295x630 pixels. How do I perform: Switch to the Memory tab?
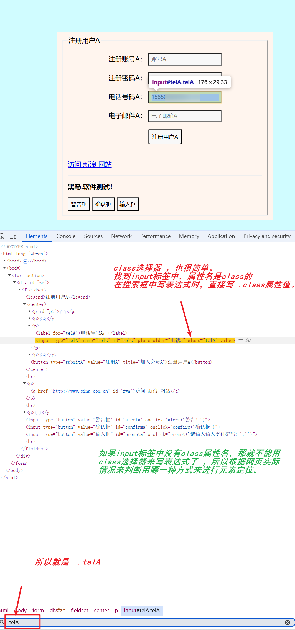tap(189, 236)
